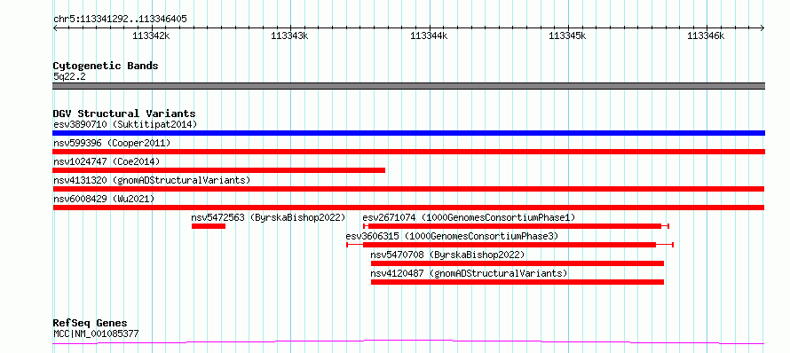Click the 113342k ruler tick label

coord(151,35)
